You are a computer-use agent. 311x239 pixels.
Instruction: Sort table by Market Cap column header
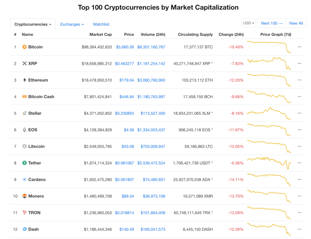click(100, 34)
